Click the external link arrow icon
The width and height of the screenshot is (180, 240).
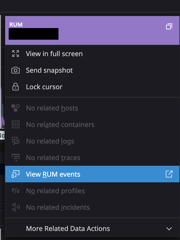[x=169, y=174]
